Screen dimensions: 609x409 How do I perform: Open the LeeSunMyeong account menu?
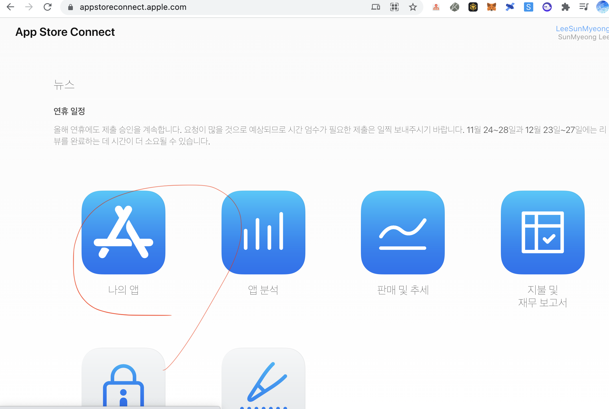pyautogui.click(x=582, y=29)
